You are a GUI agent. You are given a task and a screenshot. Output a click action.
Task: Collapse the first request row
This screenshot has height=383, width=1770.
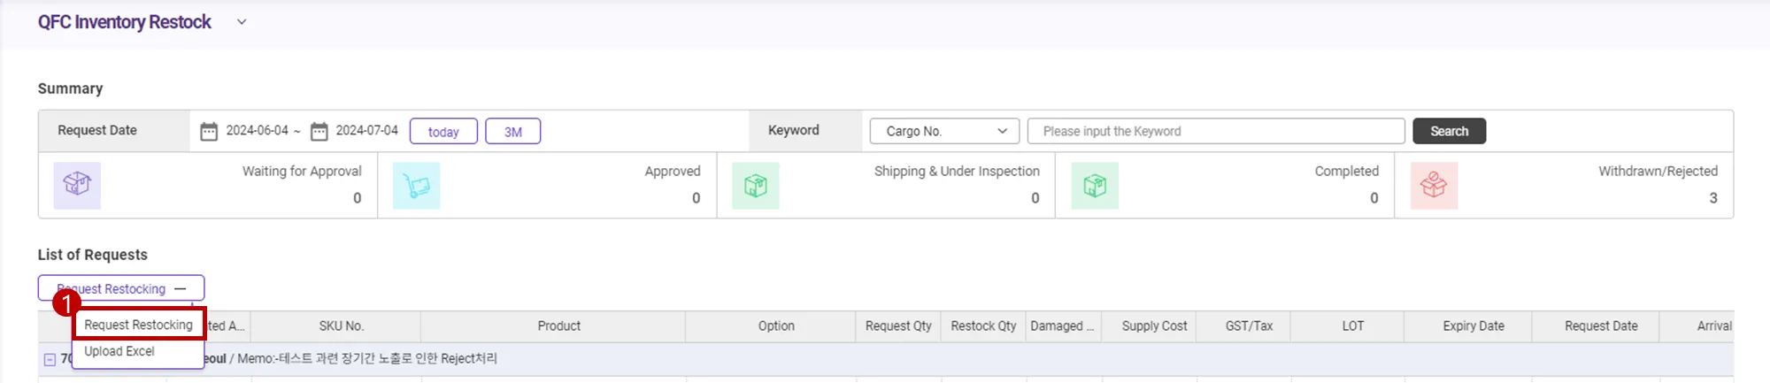[50, 359]
